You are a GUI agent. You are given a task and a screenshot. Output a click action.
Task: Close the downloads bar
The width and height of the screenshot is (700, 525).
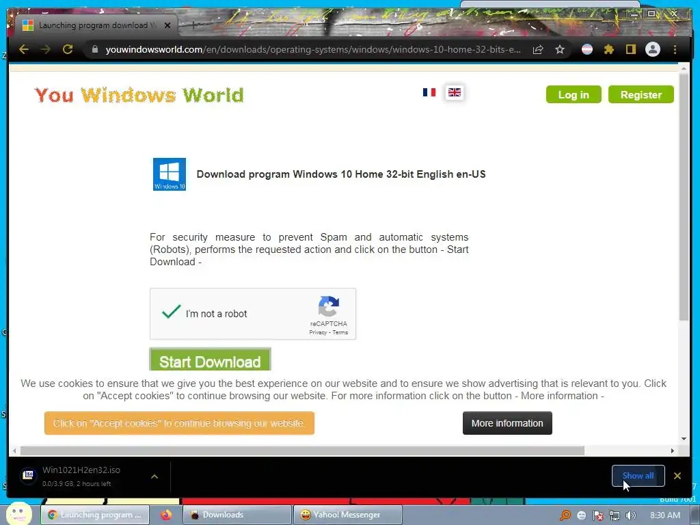tap(677, 476)
